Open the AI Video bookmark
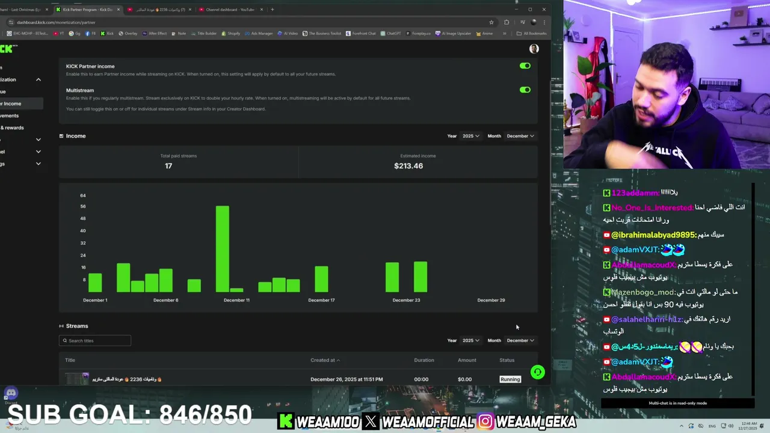Image resolution: width=770 pixels, height=433 pixels. [x=288, y=34]
